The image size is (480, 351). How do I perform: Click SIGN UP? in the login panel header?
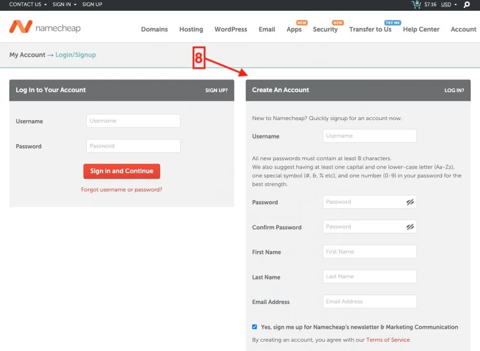click(x=216, y=90)
